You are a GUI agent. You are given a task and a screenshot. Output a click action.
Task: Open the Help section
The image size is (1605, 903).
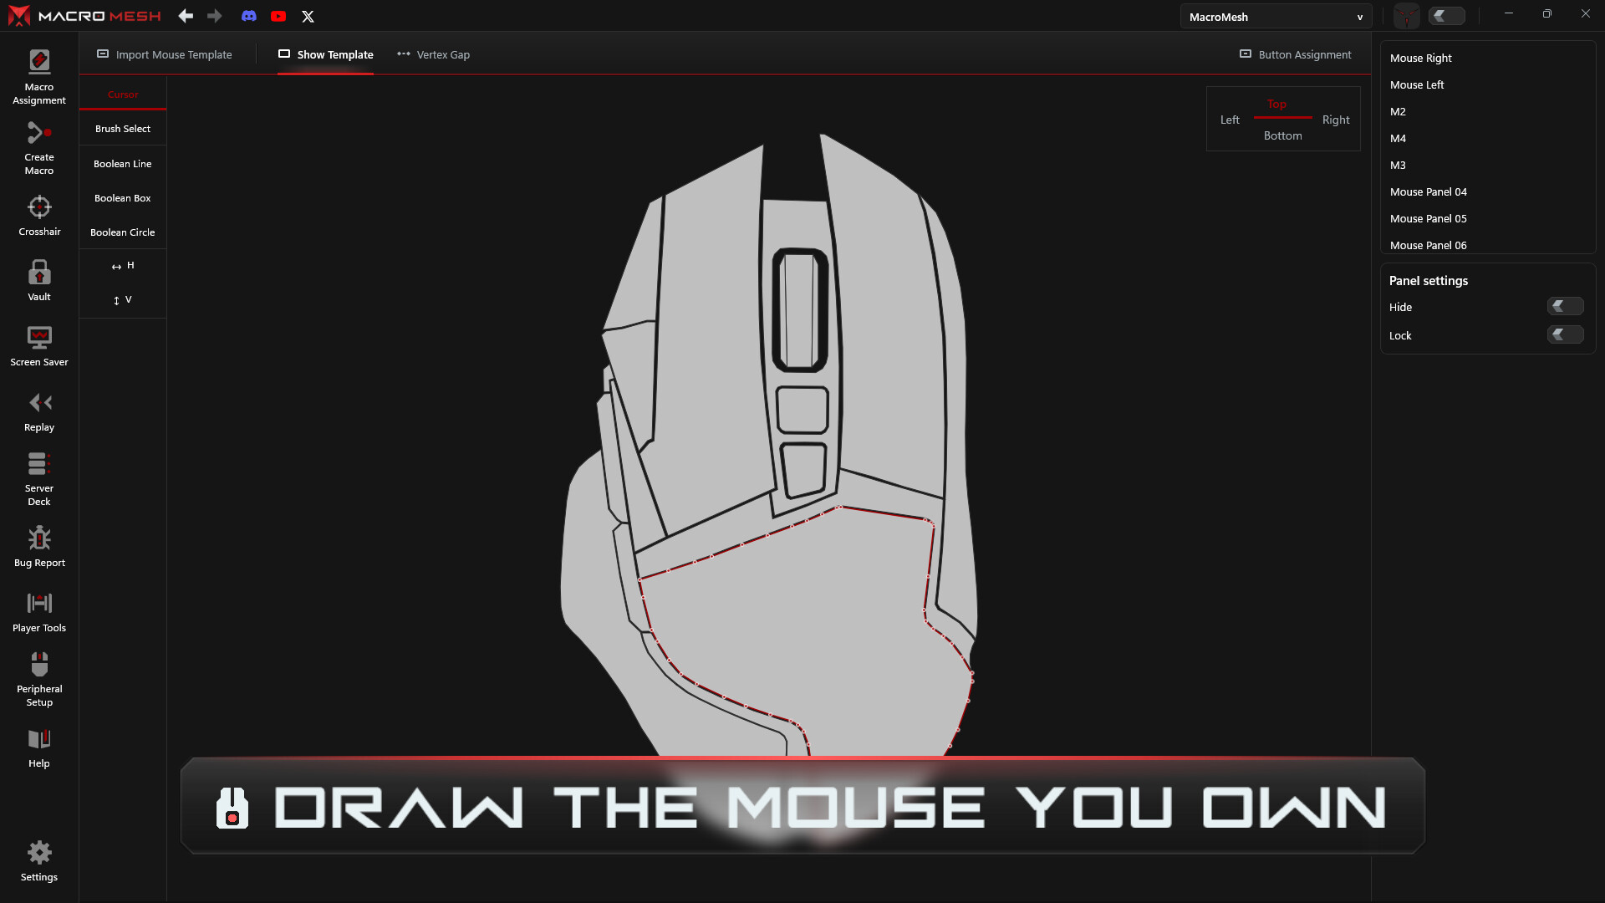[x=39, y=747]
